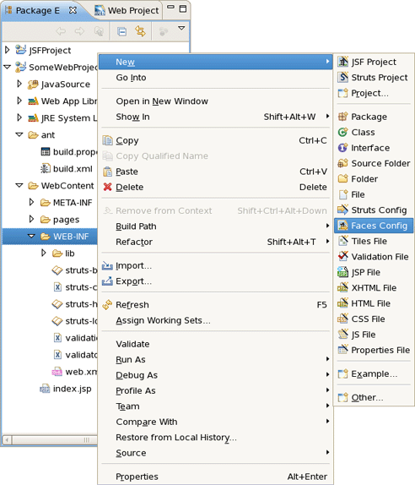Viewport: 415px width, 485px height.
Task: Click the Faces Config icon
Action: (342, 226)
